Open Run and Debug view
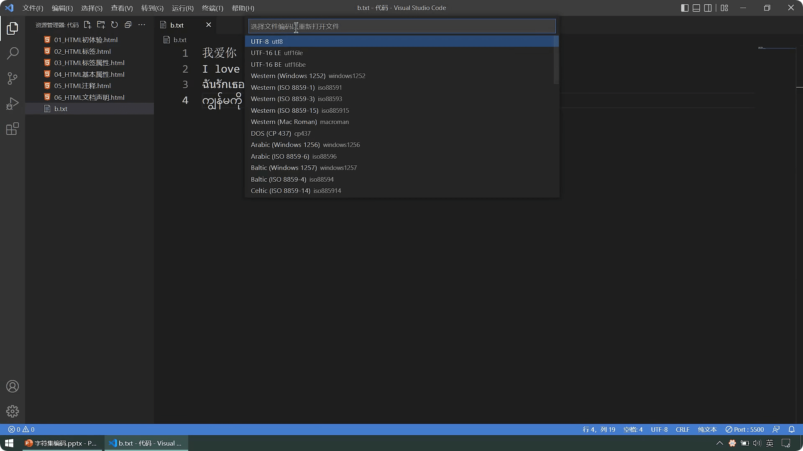Image resolution: width=803 pixels, height=451 pixels. (x=13, y=104)
